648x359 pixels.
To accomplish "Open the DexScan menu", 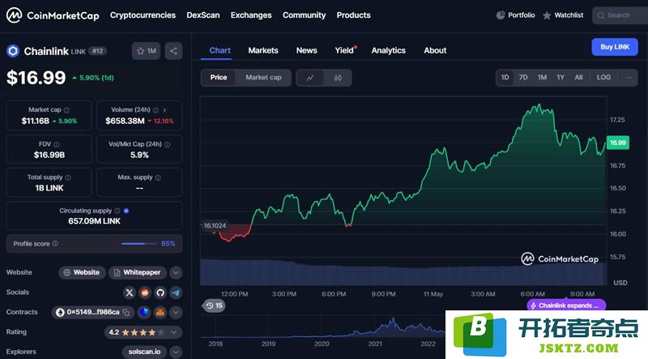I will 203,15.
